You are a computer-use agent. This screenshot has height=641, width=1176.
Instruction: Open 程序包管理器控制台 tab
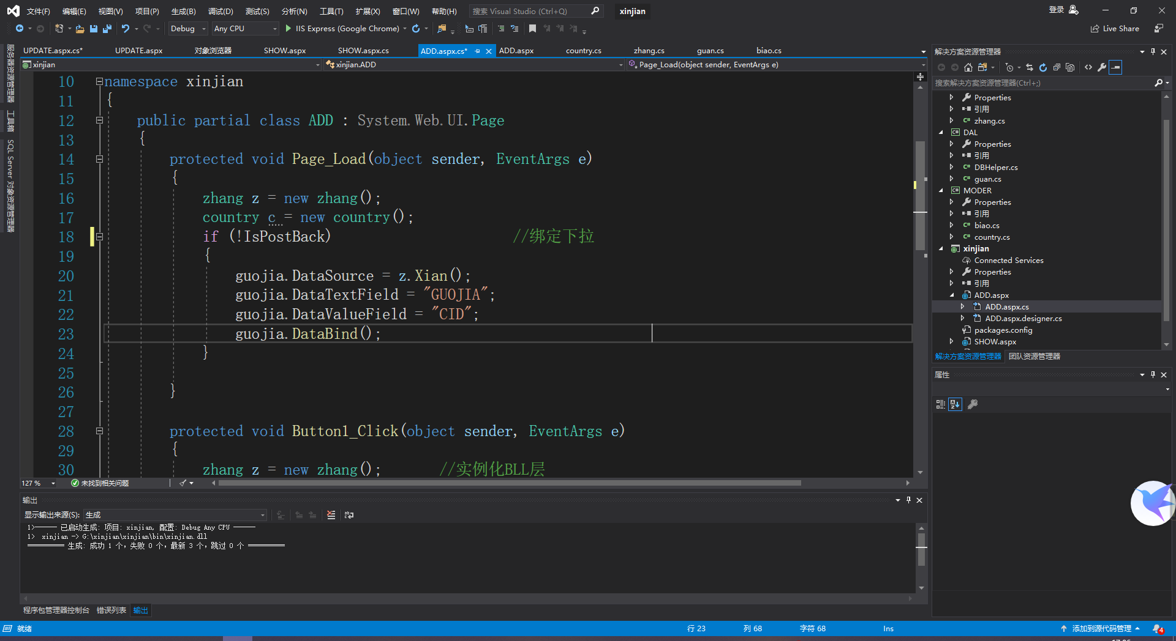tap(56, 610)
